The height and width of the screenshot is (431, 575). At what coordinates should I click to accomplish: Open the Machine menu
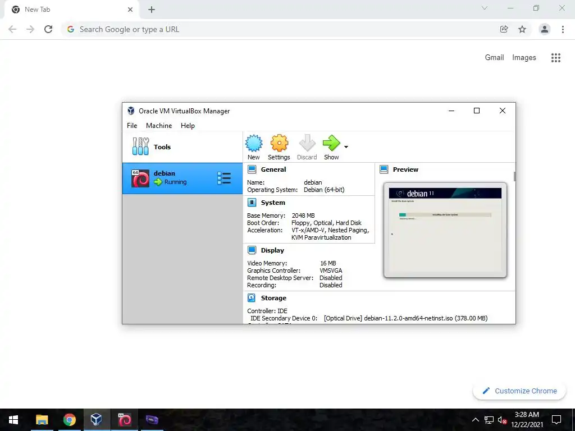[x=159, y=125]
